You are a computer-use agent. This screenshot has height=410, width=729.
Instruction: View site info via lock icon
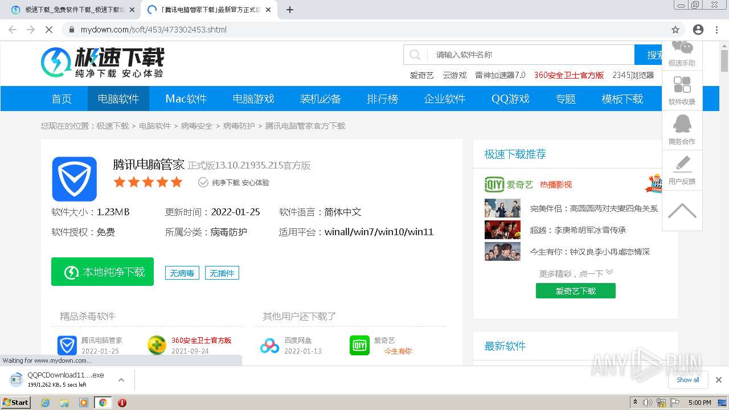pyautogui.click(x=71, y=30)
